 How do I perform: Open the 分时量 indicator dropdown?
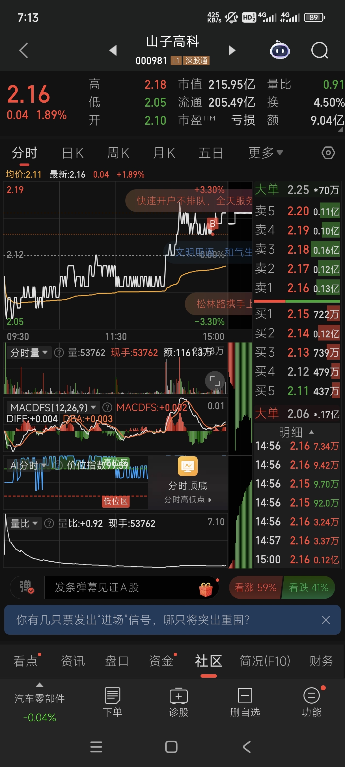pyautogui.click(x=29, y=353)
